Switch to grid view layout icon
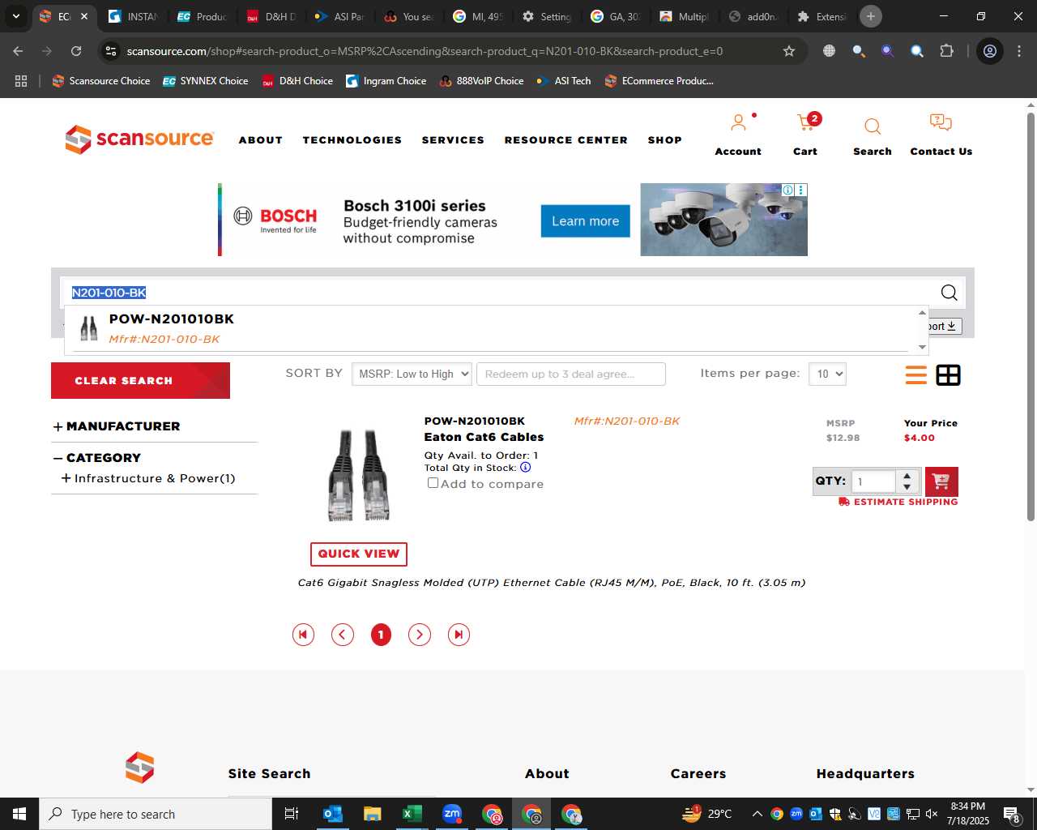The height and width of the screenshot is (830, 1037). click(x=948, y=375)
